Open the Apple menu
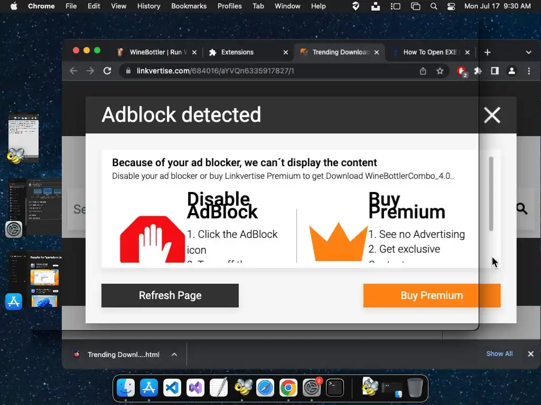This screenshot has height=405, width=541. [x=14, y=6]
